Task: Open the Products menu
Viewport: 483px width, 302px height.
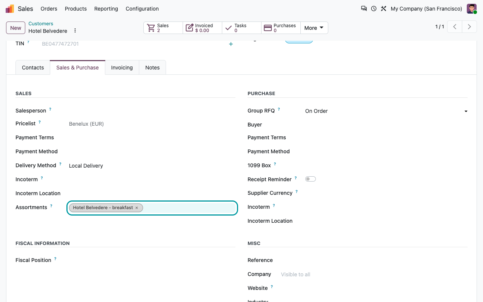Action: tap(76, 9)
